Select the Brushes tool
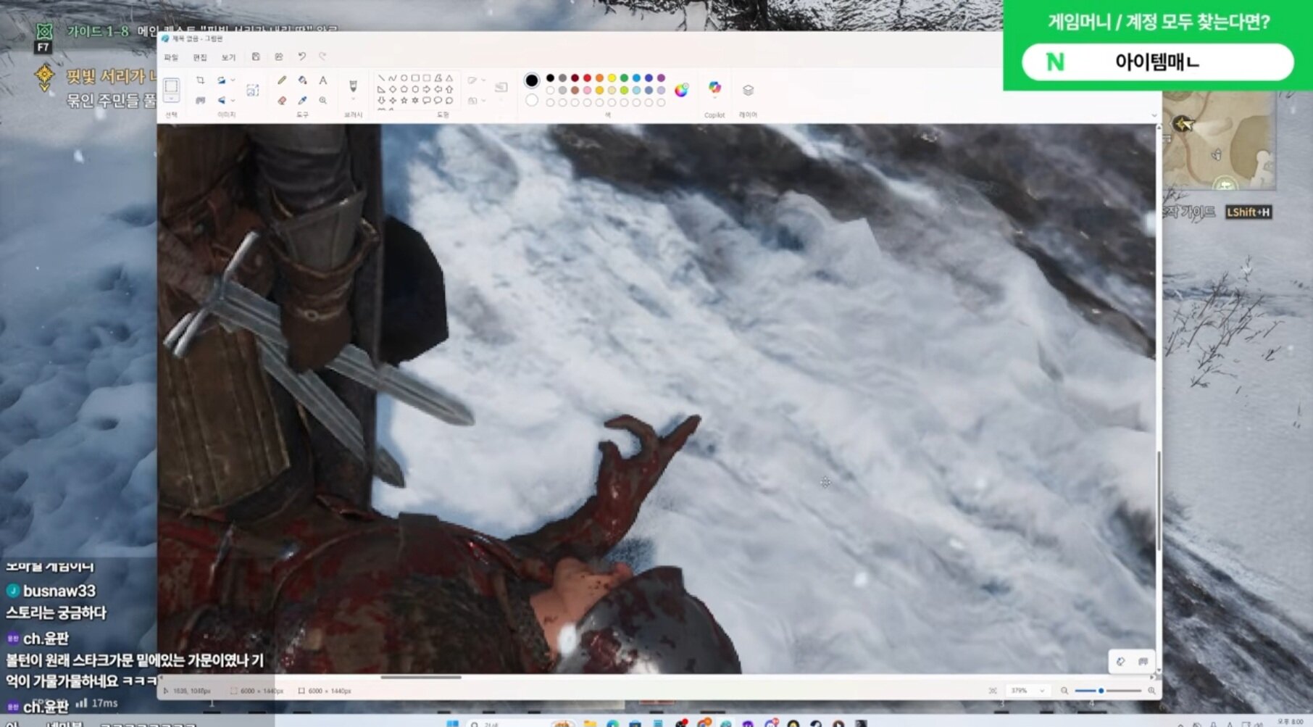Image resolution: width=1313 pixels, height=727 pixels. [x=353, y=85]
